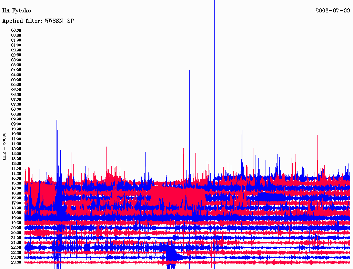Image resolution: width=353 pixels, height=269 pixels.
Task: Select the 06:00 time label
Action: (16, 90)
